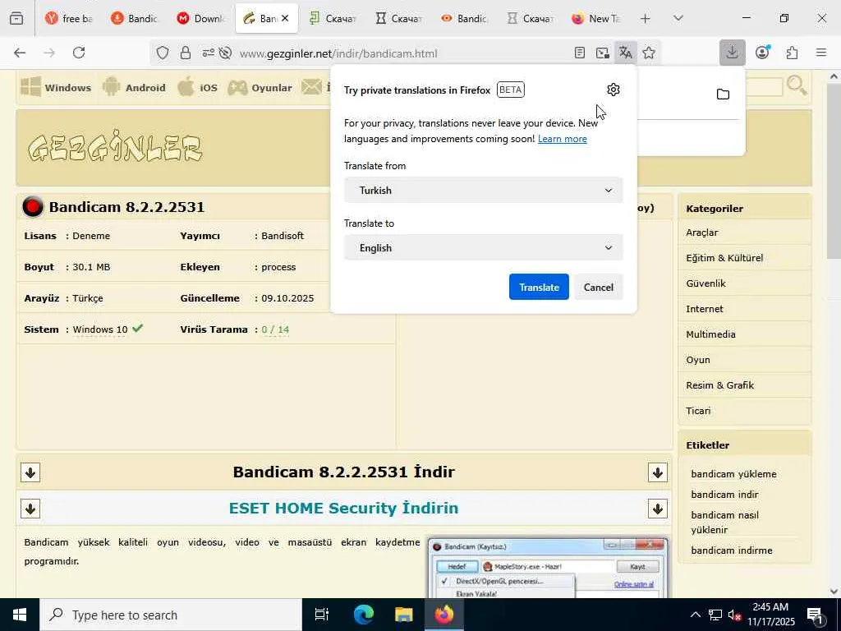Click the page vertical scrollbar thumb
Screen dimensions: 841x631
pyautogui.click(x=834, y=169)
